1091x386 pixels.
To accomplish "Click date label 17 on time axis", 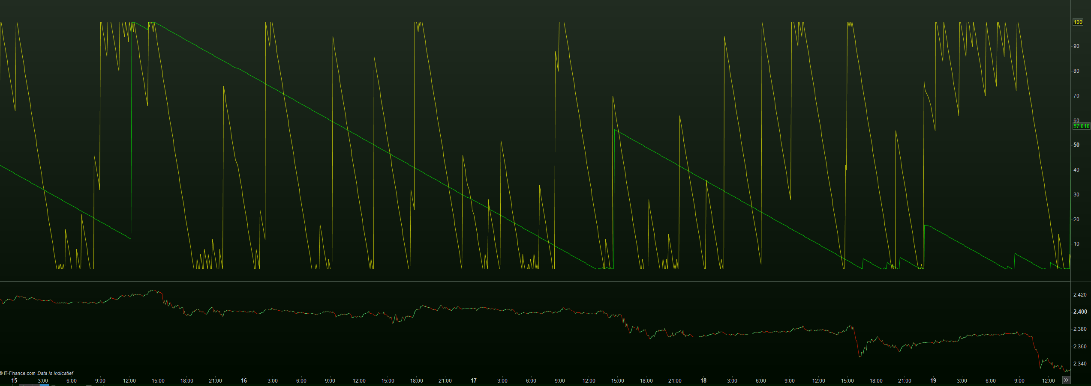I will [x=474, y=380].
